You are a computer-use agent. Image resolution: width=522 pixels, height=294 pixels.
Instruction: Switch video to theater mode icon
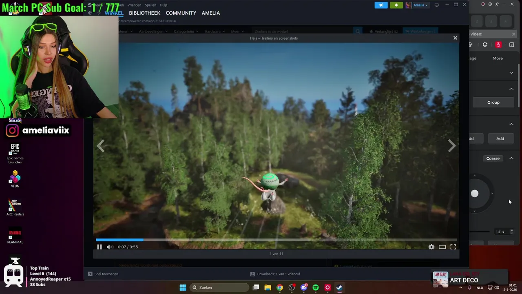click(442, 247)
